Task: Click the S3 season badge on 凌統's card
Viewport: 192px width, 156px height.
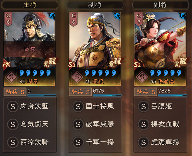Action: pos(72,64)
